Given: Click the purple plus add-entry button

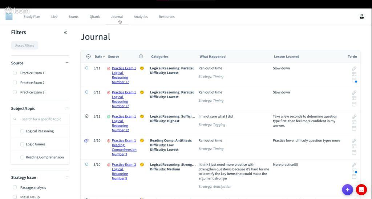Looking at the screenshot, I should [347, 190].
